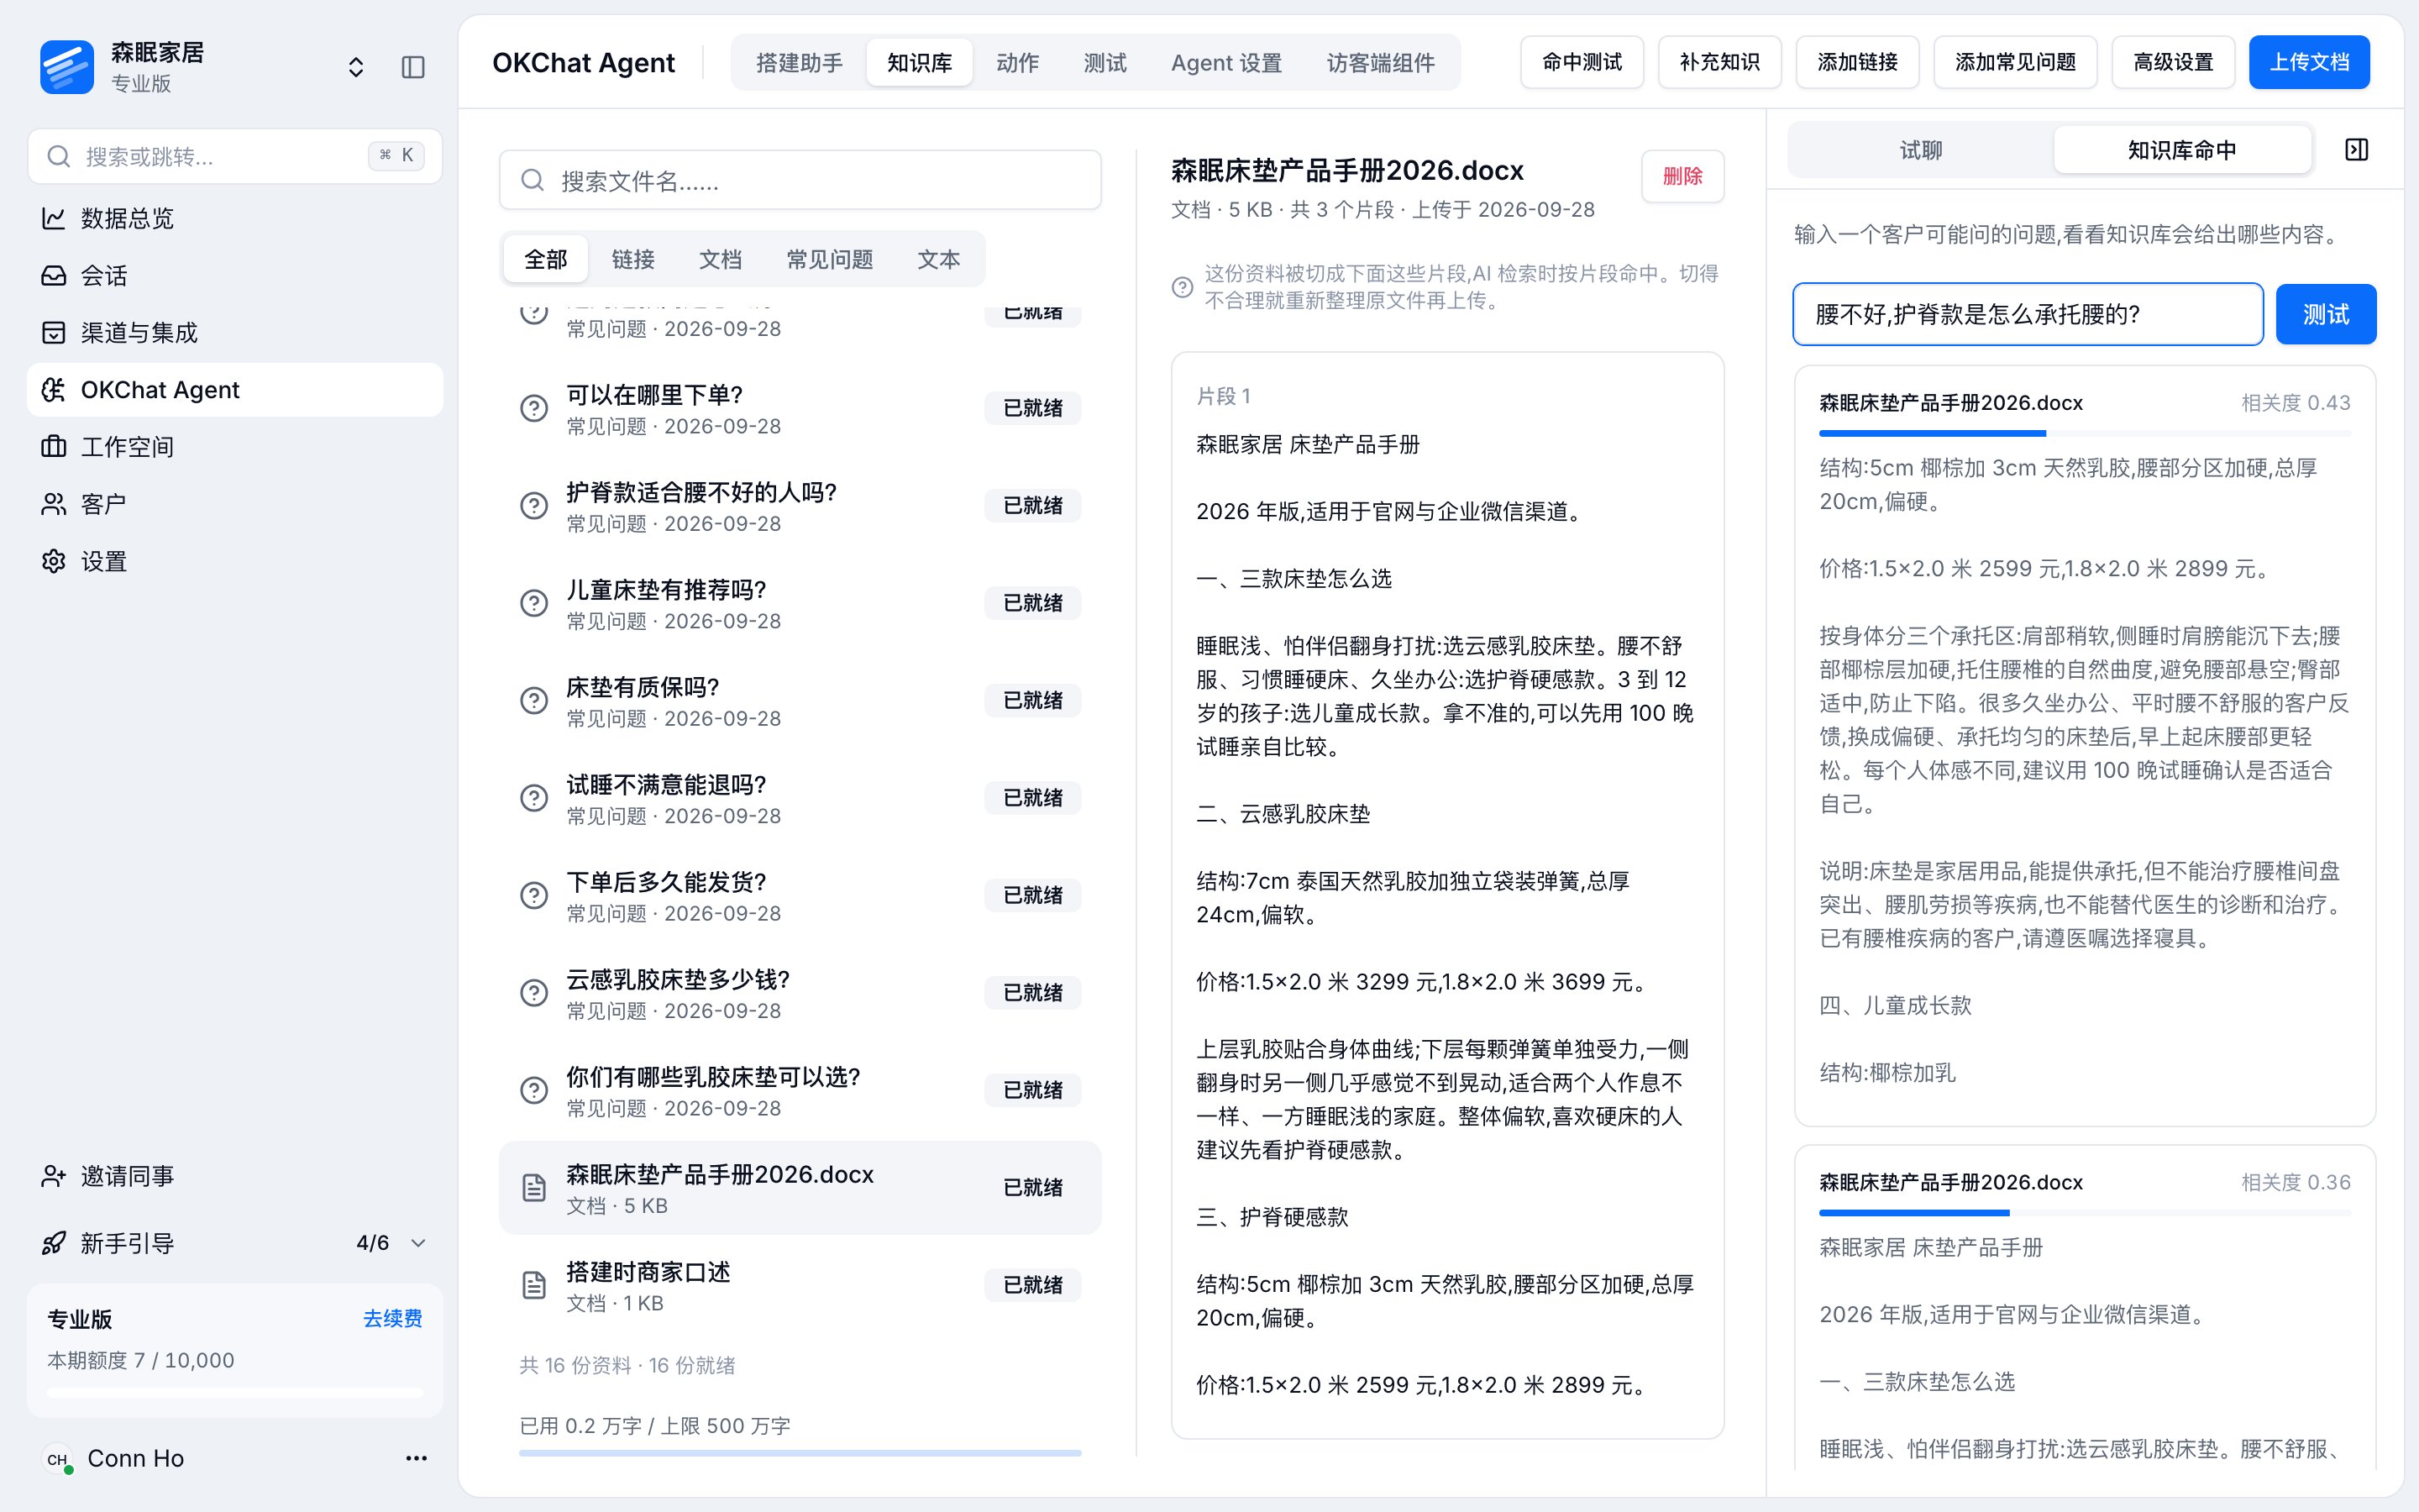Click the 去续费 renewal link
Image resolution: width=2419 pixels, height=1512 pixels.
tap(392, 1318)
